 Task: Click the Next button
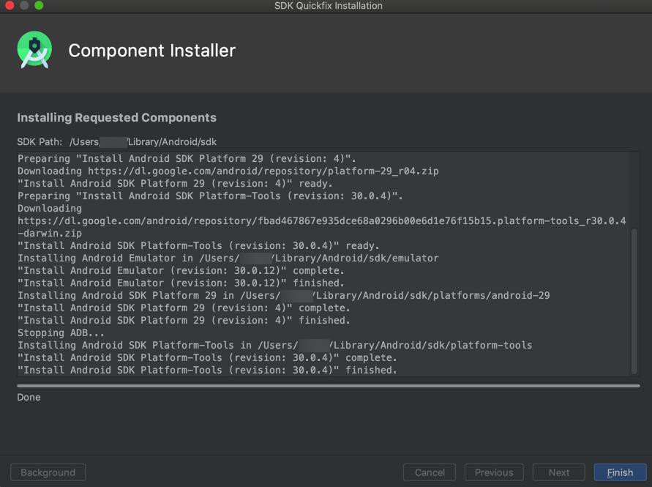[x=559, y=472]
